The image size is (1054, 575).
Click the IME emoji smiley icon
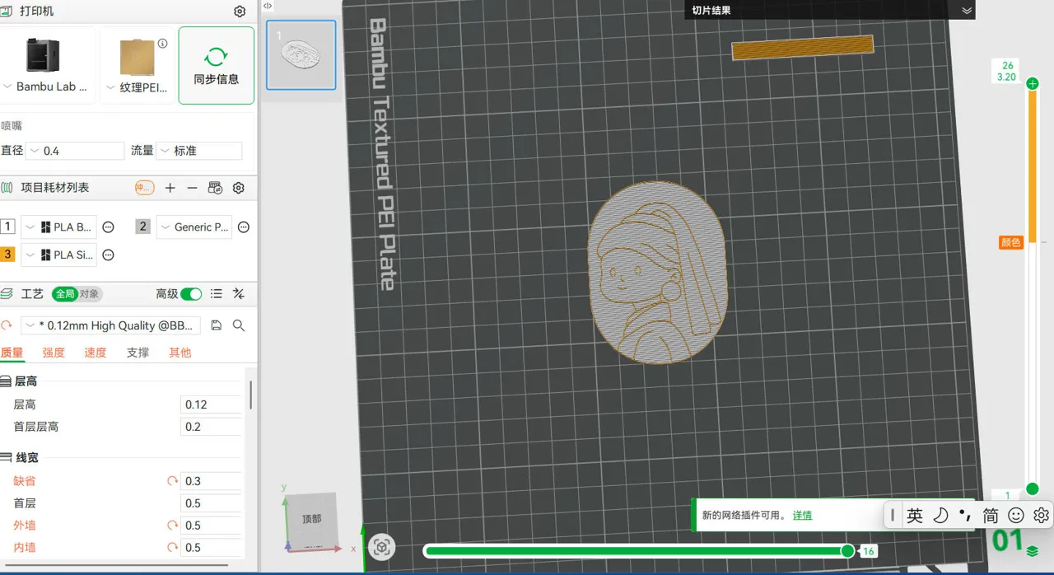1016,516
